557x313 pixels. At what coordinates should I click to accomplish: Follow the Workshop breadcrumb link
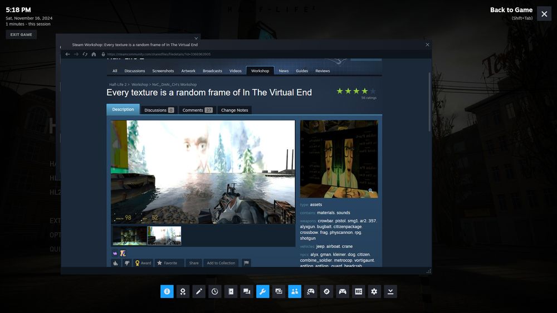point(140,85)
